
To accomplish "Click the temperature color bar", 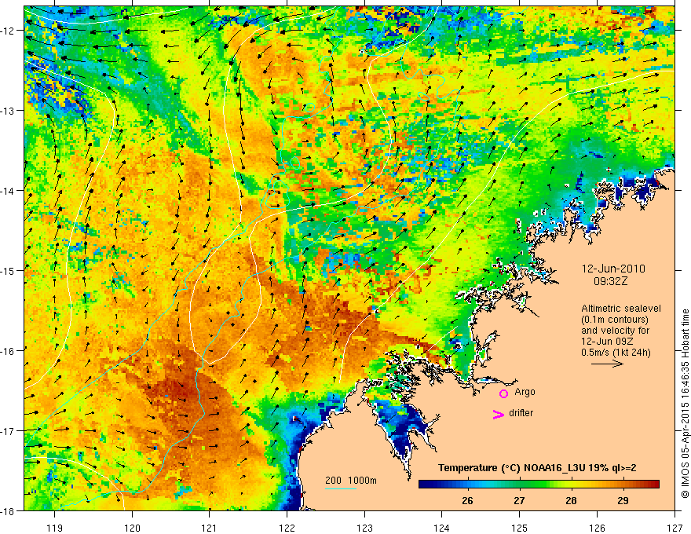I will click(539, 484).
